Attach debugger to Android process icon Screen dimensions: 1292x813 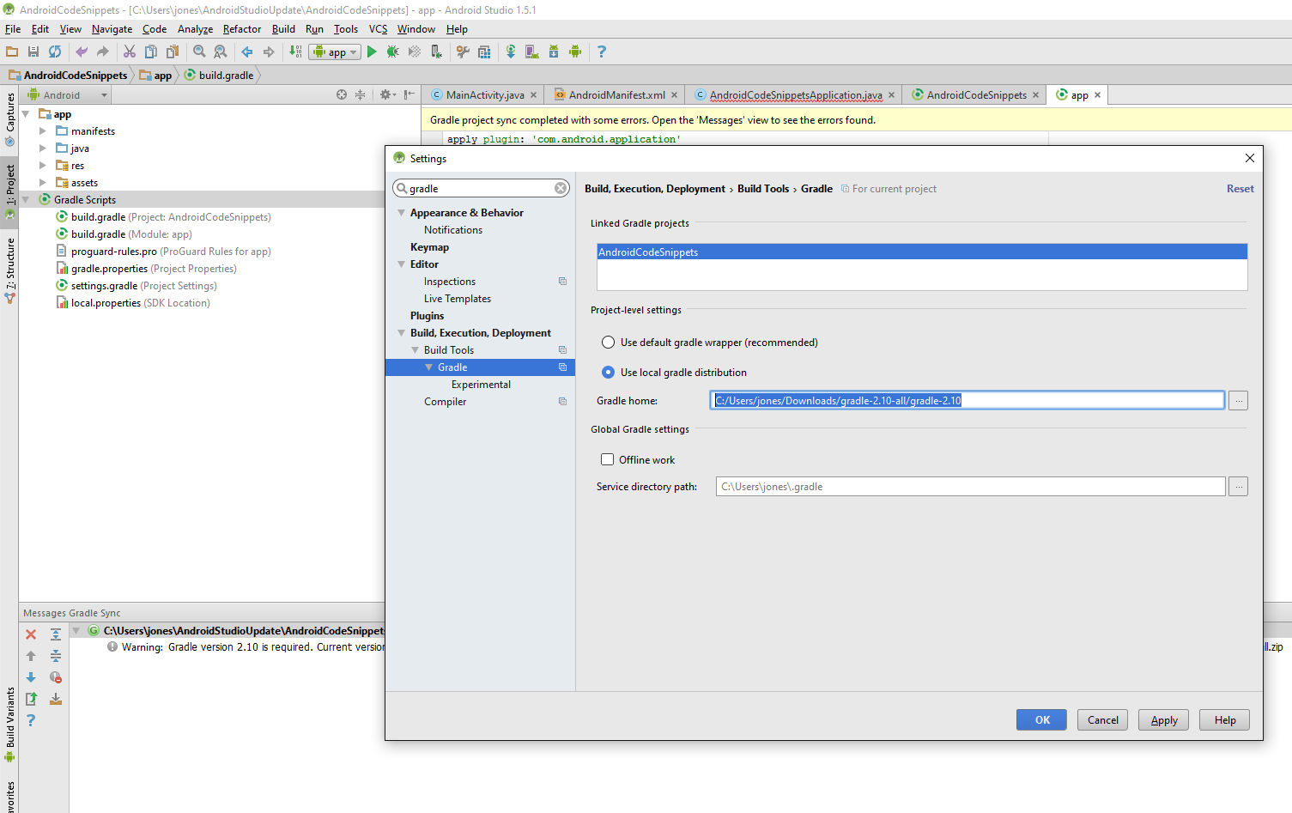coord(436,52)
